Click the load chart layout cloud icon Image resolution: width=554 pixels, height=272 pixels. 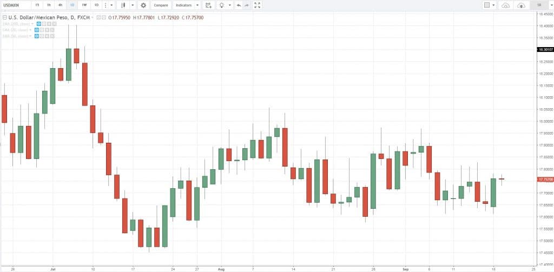pyautogui.click(x=505, y=5)
